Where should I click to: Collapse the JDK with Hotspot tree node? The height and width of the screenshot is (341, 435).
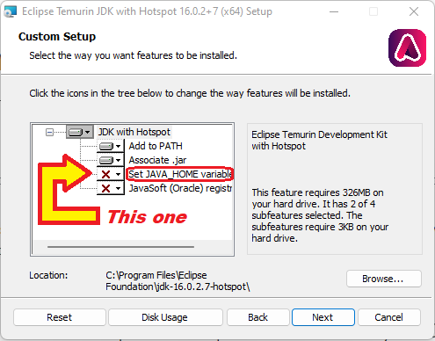(49, 133)
